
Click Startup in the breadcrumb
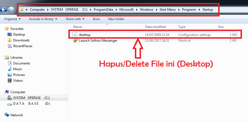tap(208, 10)
